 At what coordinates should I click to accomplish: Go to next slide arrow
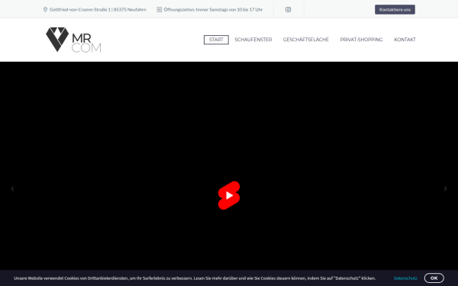tap(446, 189)
